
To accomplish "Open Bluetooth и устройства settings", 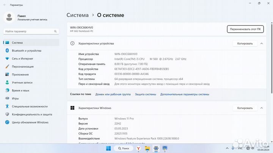I will (x=31, y=51).
